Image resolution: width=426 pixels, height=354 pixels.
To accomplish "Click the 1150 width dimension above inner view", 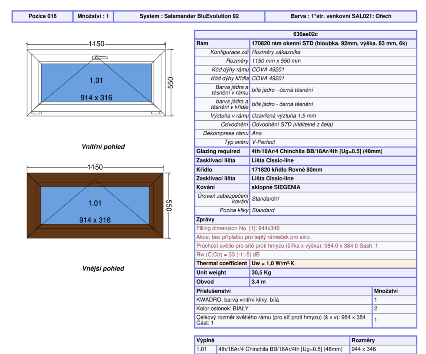I will [97, 44].
